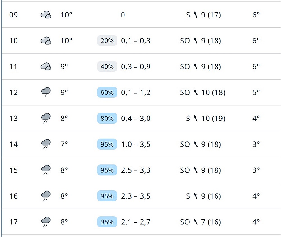Click the wind arrow in hour 17 row
The height and width of the screenshot is (237, 281).
click(196, 222)
